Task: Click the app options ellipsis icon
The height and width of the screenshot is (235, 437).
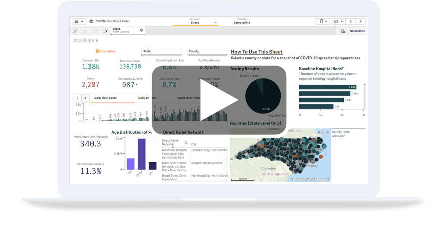Action: click(x=91, y=21)
